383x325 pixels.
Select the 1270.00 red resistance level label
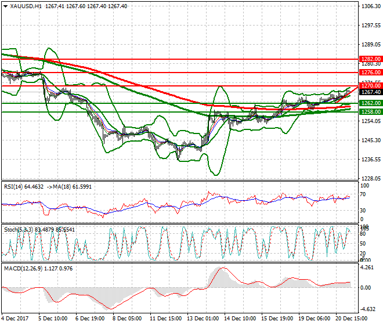[371, 86]
